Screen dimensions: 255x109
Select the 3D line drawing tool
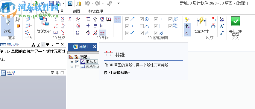pyautogui.click(x=56, y=26)
